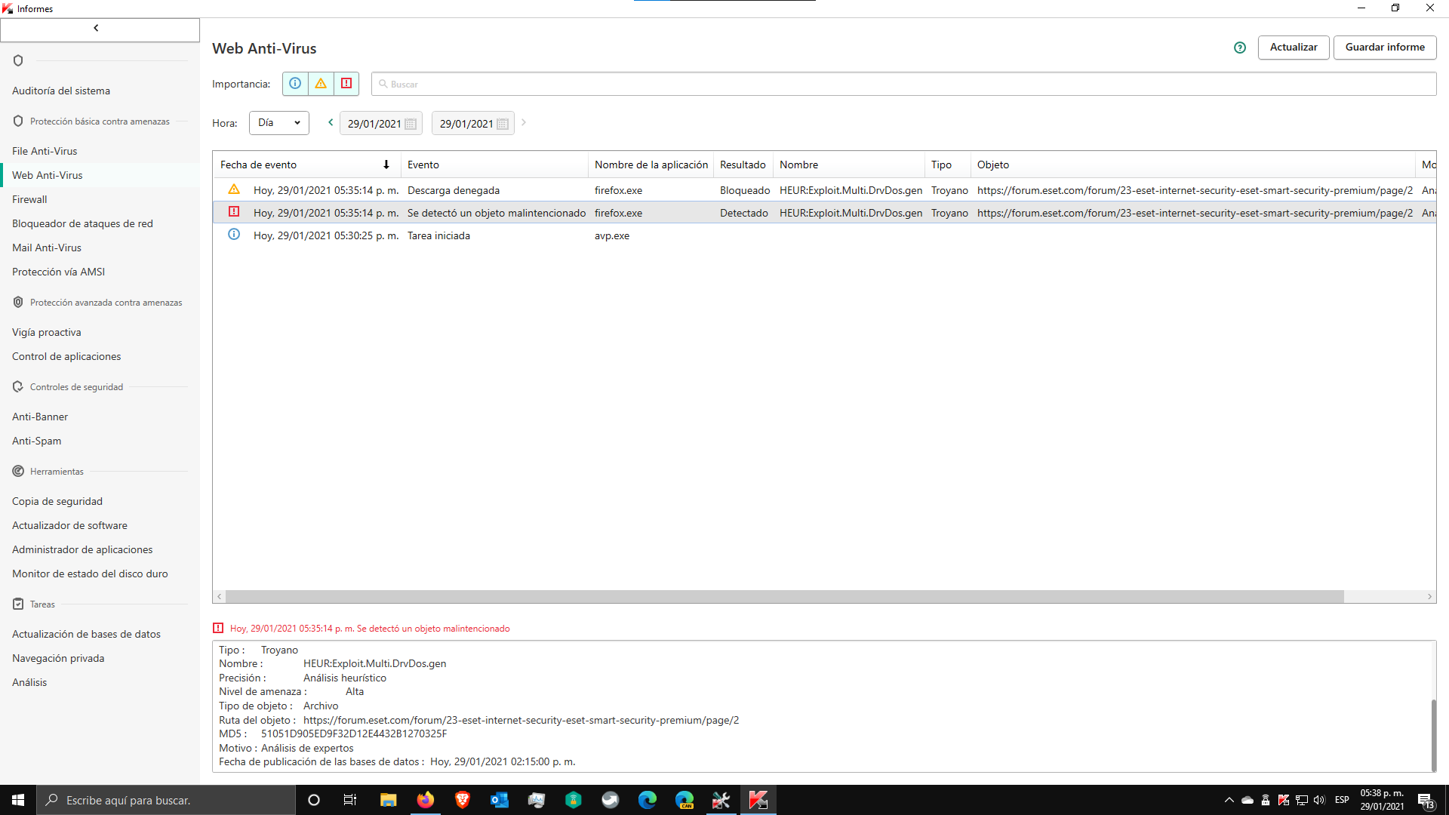Open Firewall report
Viewport: 1449px width, 815px height.
(x=29, y=199)
